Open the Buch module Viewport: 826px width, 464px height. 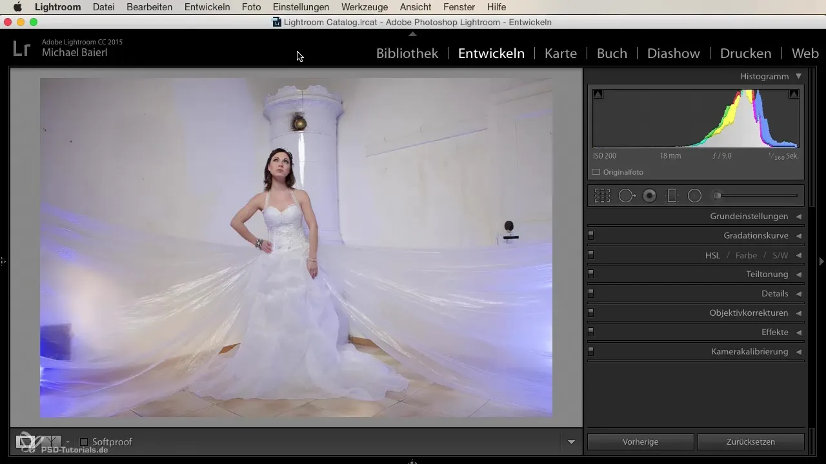[x=612, y=53]
